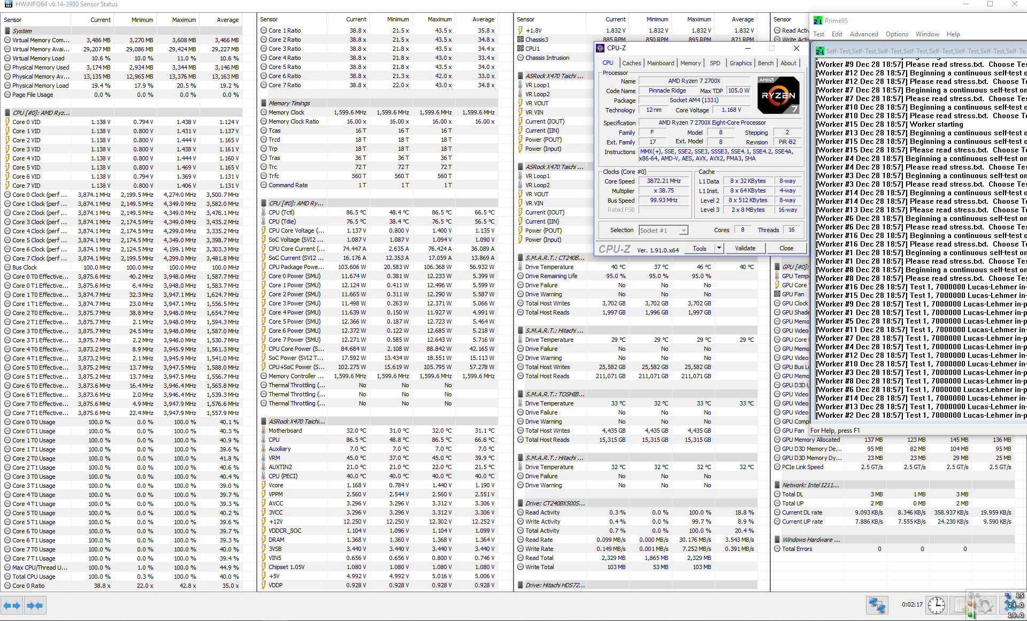Click the Memory Timings group header icon
This screenshot has width=1027, height=621.
(x=264, y=103)
